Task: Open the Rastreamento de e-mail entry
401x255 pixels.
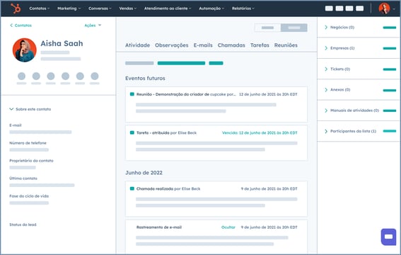Action: 159,227
